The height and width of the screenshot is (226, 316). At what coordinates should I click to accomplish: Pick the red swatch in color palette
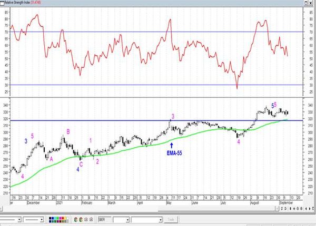(x=63, y=218)
